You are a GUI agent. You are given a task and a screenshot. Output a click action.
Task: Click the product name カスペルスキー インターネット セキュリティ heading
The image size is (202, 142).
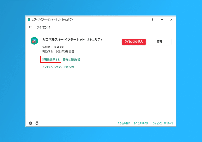point(73,40)
